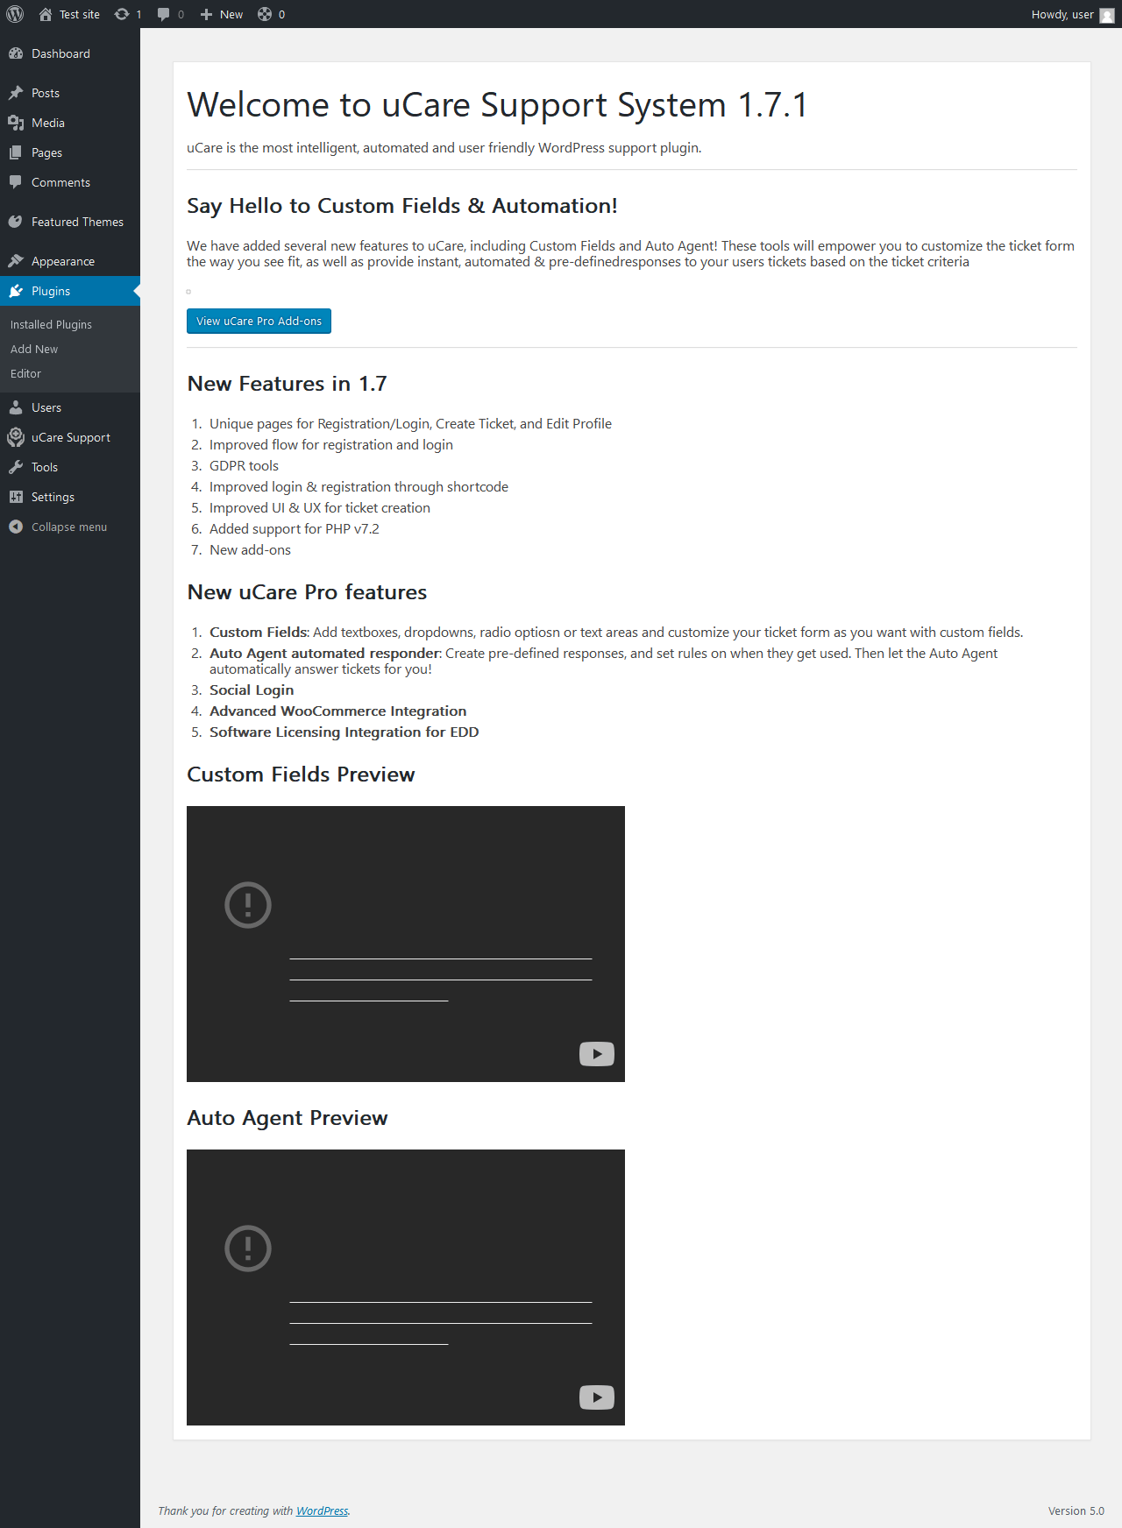Open the Dashboard menu
The height and width of the screenshot is (1528, 1122).
[x=70, y=53]
